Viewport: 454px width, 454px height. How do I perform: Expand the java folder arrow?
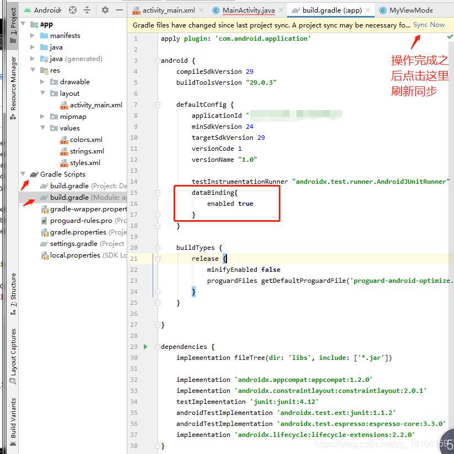click(x=33, y=47)
